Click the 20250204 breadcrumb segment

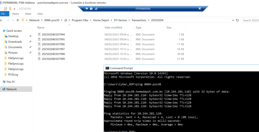157,20
